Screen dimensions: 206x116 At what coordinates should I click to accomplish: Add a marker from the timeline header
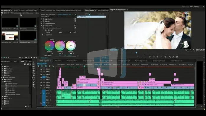49,66
